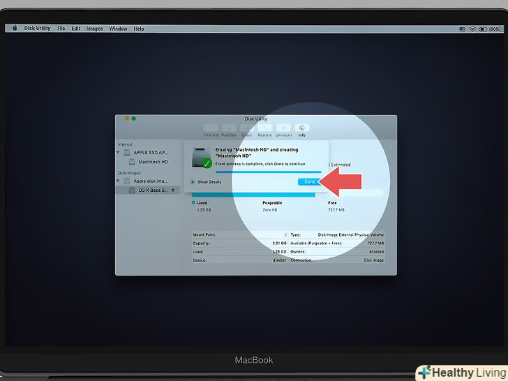Open the File menu

61,29
